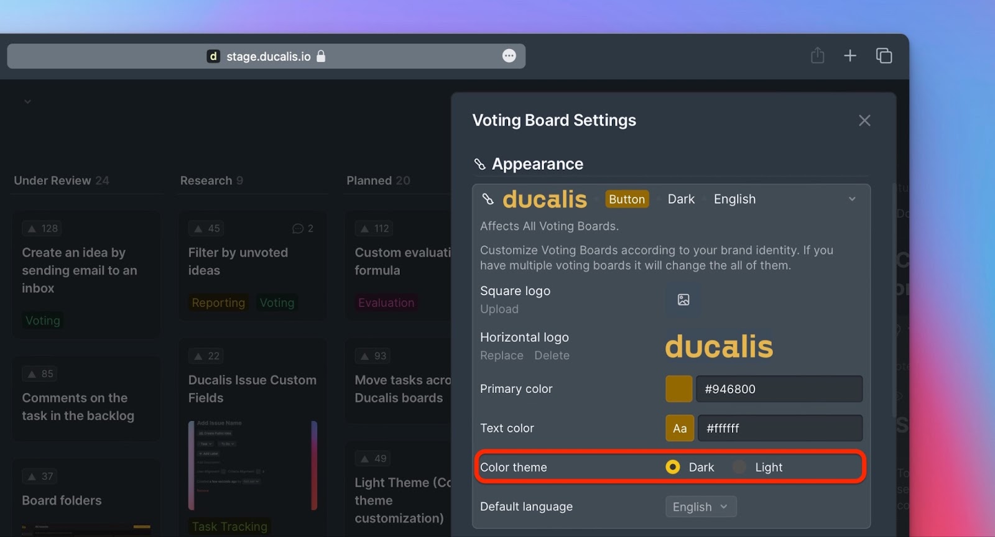The image size is (995, 537).
Task: Click the ducalis site favicon in address bar
Action: tap(213, 56)
